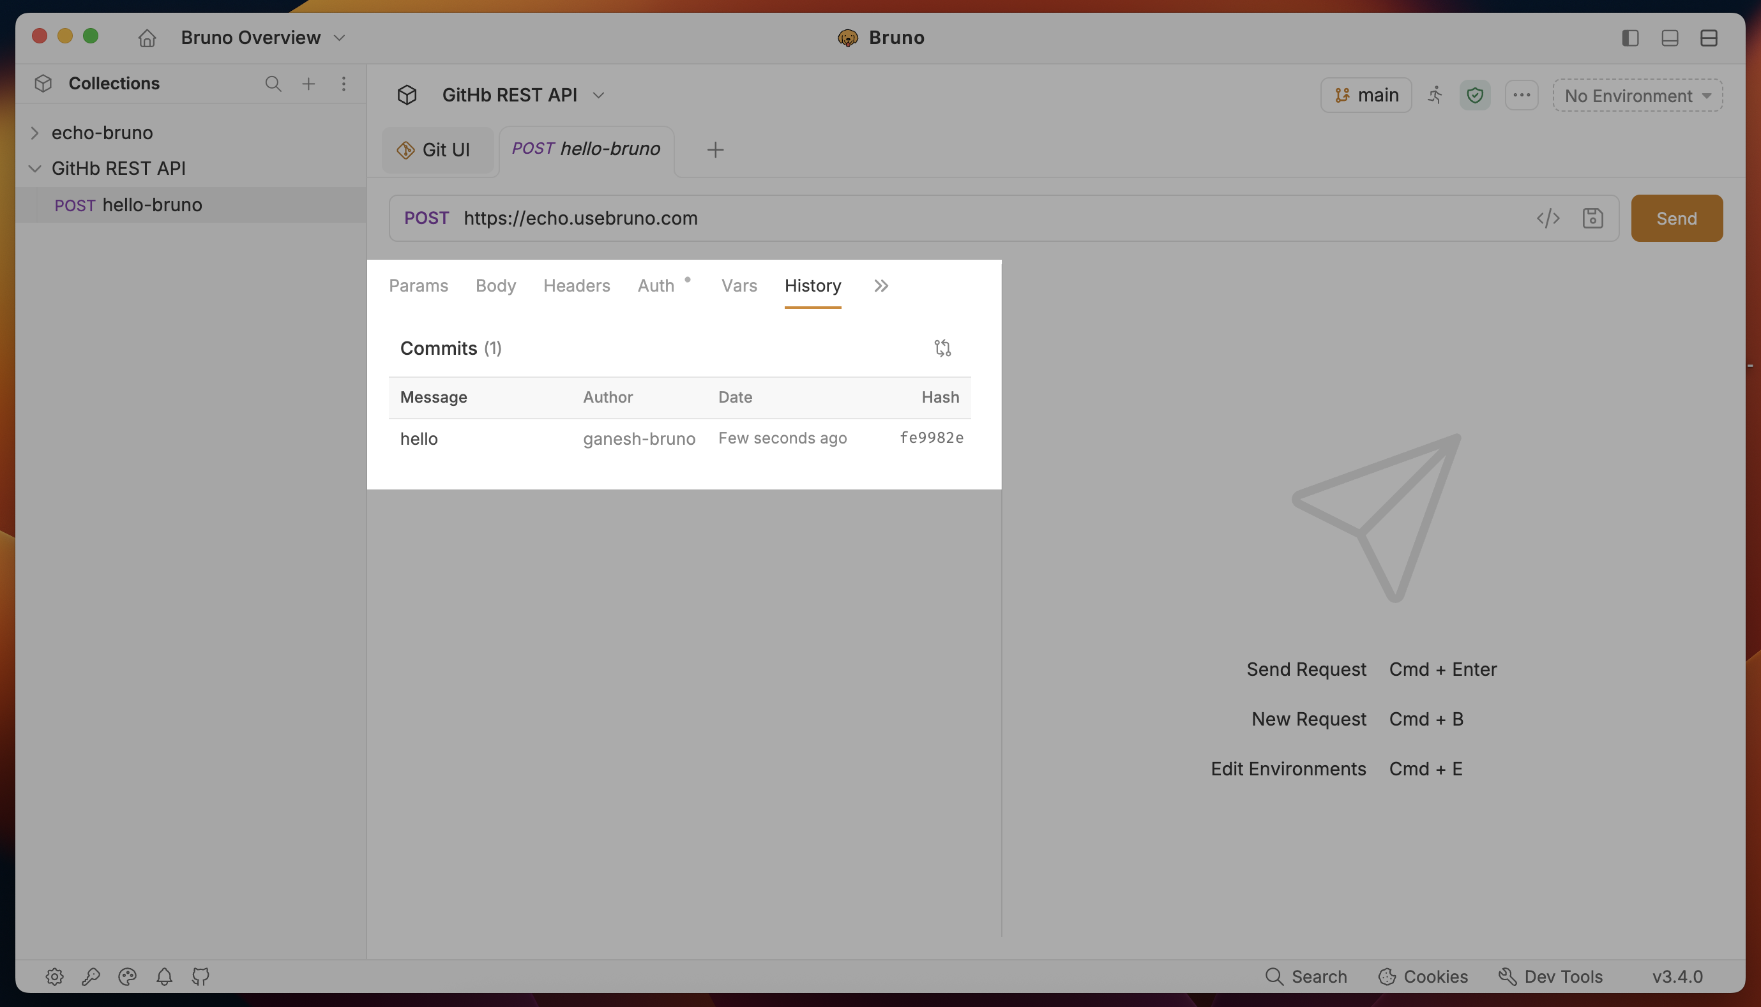Open Cookies in the status bar
1761x1007 pixels.
pos(1423,976)
